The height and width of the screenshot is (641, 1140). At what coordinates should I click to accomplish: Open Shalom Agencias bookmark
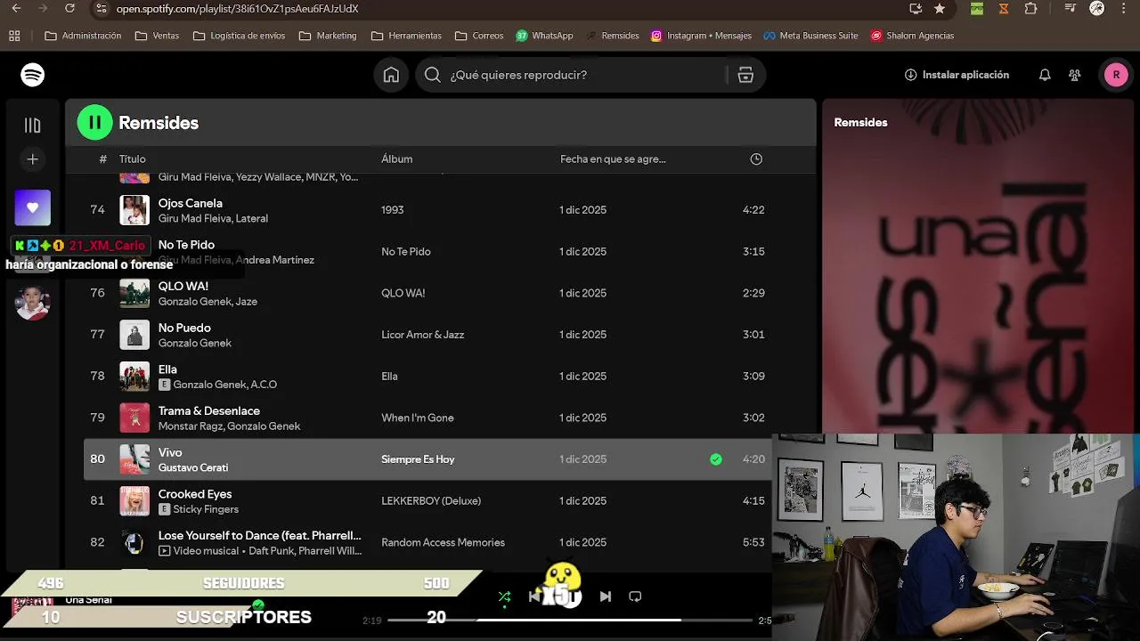[x=912, y=36]
